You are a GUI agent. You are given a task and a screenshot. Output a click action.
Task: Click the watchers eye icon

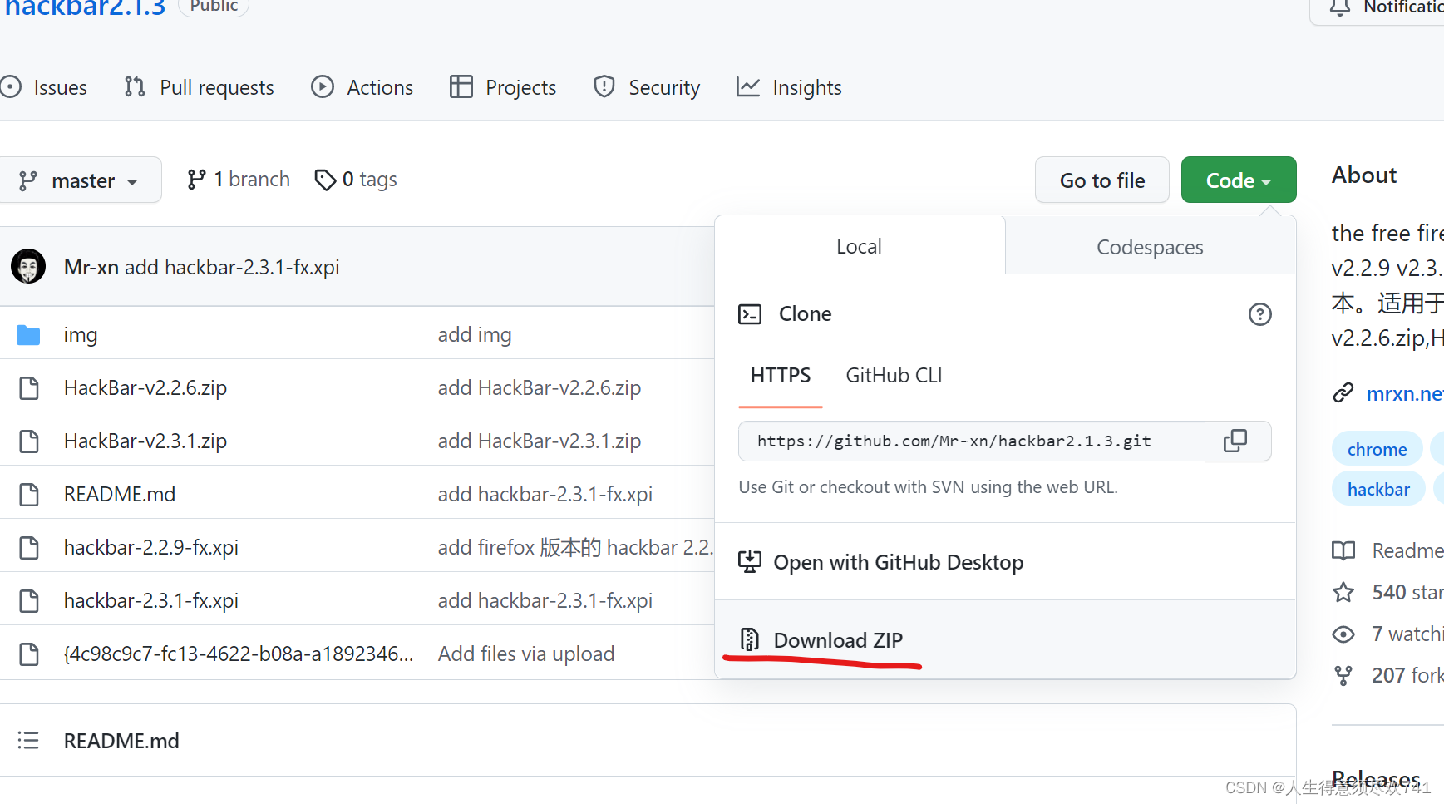pos(1343,634)
